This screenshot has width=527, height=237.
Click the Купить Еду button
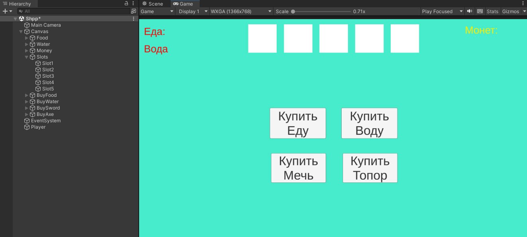tap(298, 123)
